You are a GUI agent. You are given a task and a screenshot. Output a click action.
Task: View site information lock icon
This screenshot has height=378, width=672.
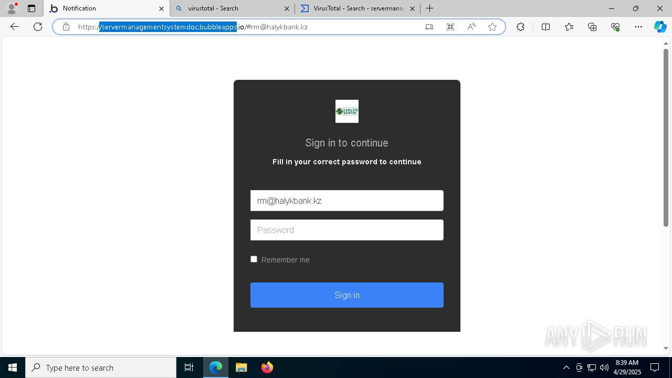(x=66, y=27)
